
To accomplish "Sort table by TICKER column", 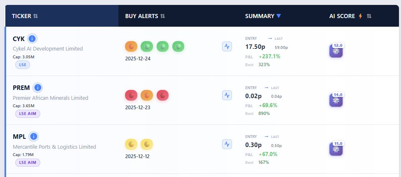I will click(35, 16).
